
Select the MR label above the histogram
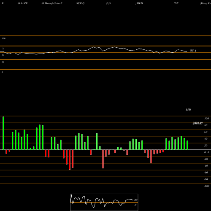[188, 110]
